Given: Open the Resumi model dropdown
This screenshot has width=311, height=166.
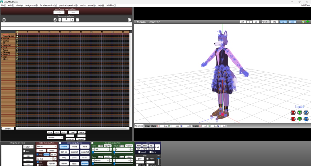Looking at the screenshot, I should click(46, 147).
